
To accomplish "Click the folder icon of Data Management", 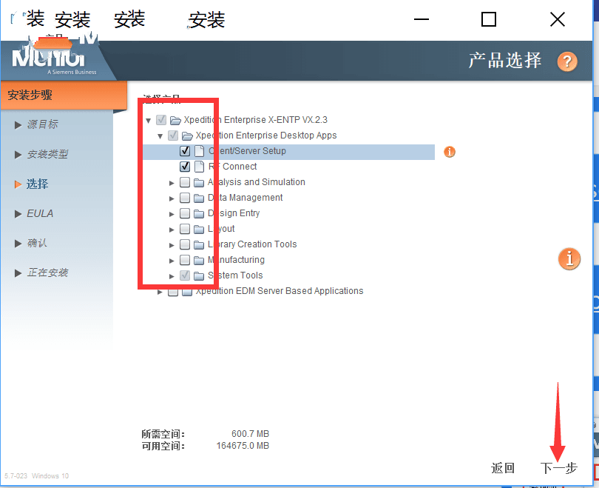I will [199, 198].
